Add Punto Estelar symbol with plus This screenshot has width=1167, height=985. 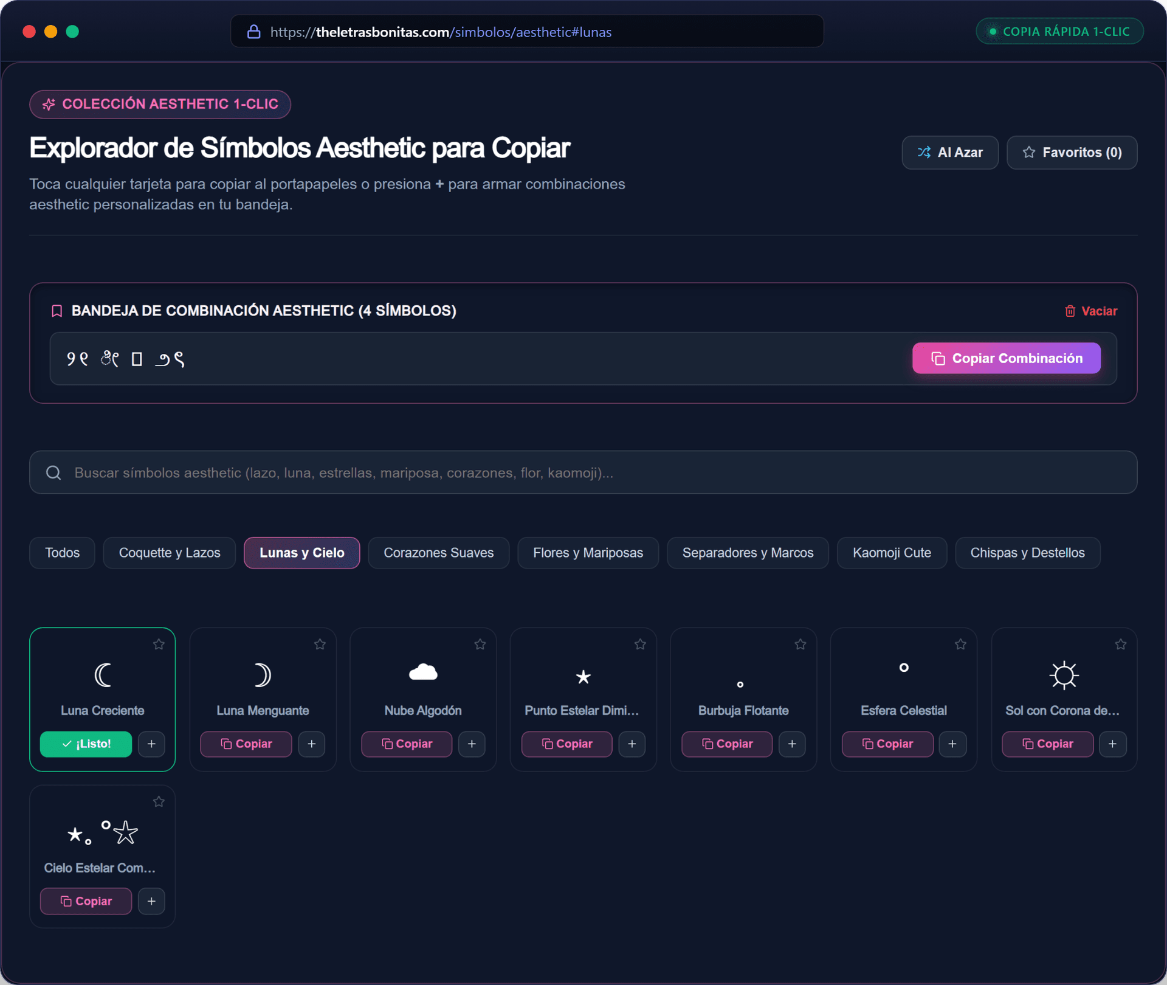(632, 744)
